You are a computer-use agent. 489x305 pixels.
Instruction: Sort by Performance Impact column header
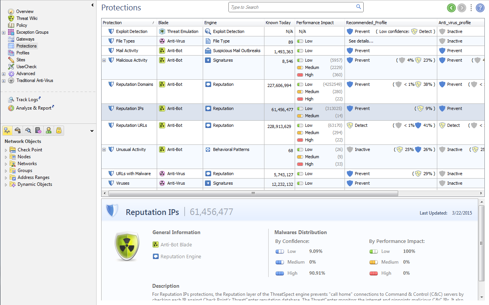point(320,23)
